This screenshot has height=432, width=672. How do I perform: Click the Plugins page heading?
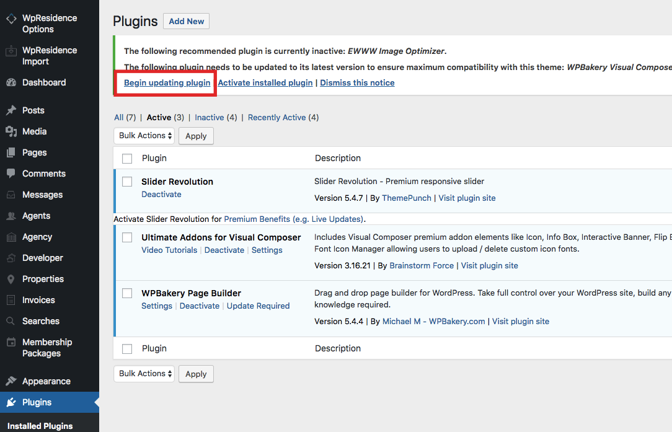[135, 22]
